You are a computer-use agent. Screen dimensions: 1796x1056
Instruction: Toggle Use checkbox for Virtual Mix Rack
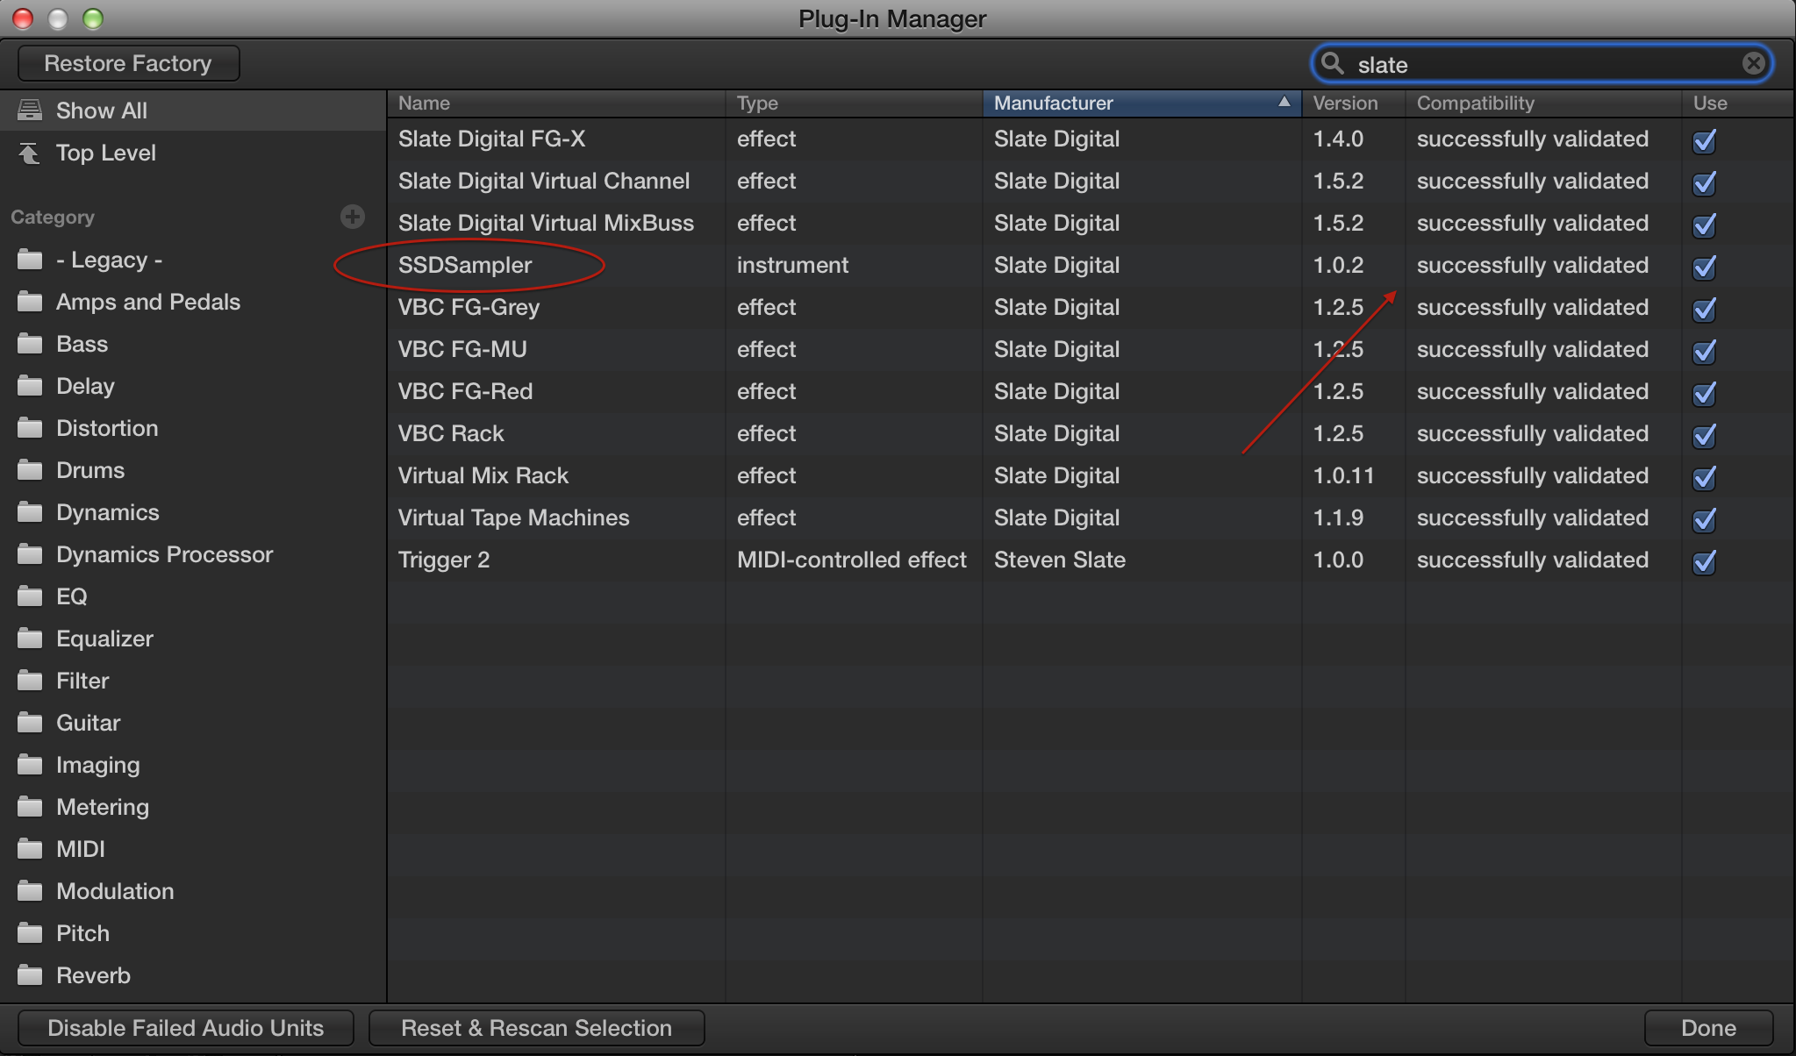1704,477
